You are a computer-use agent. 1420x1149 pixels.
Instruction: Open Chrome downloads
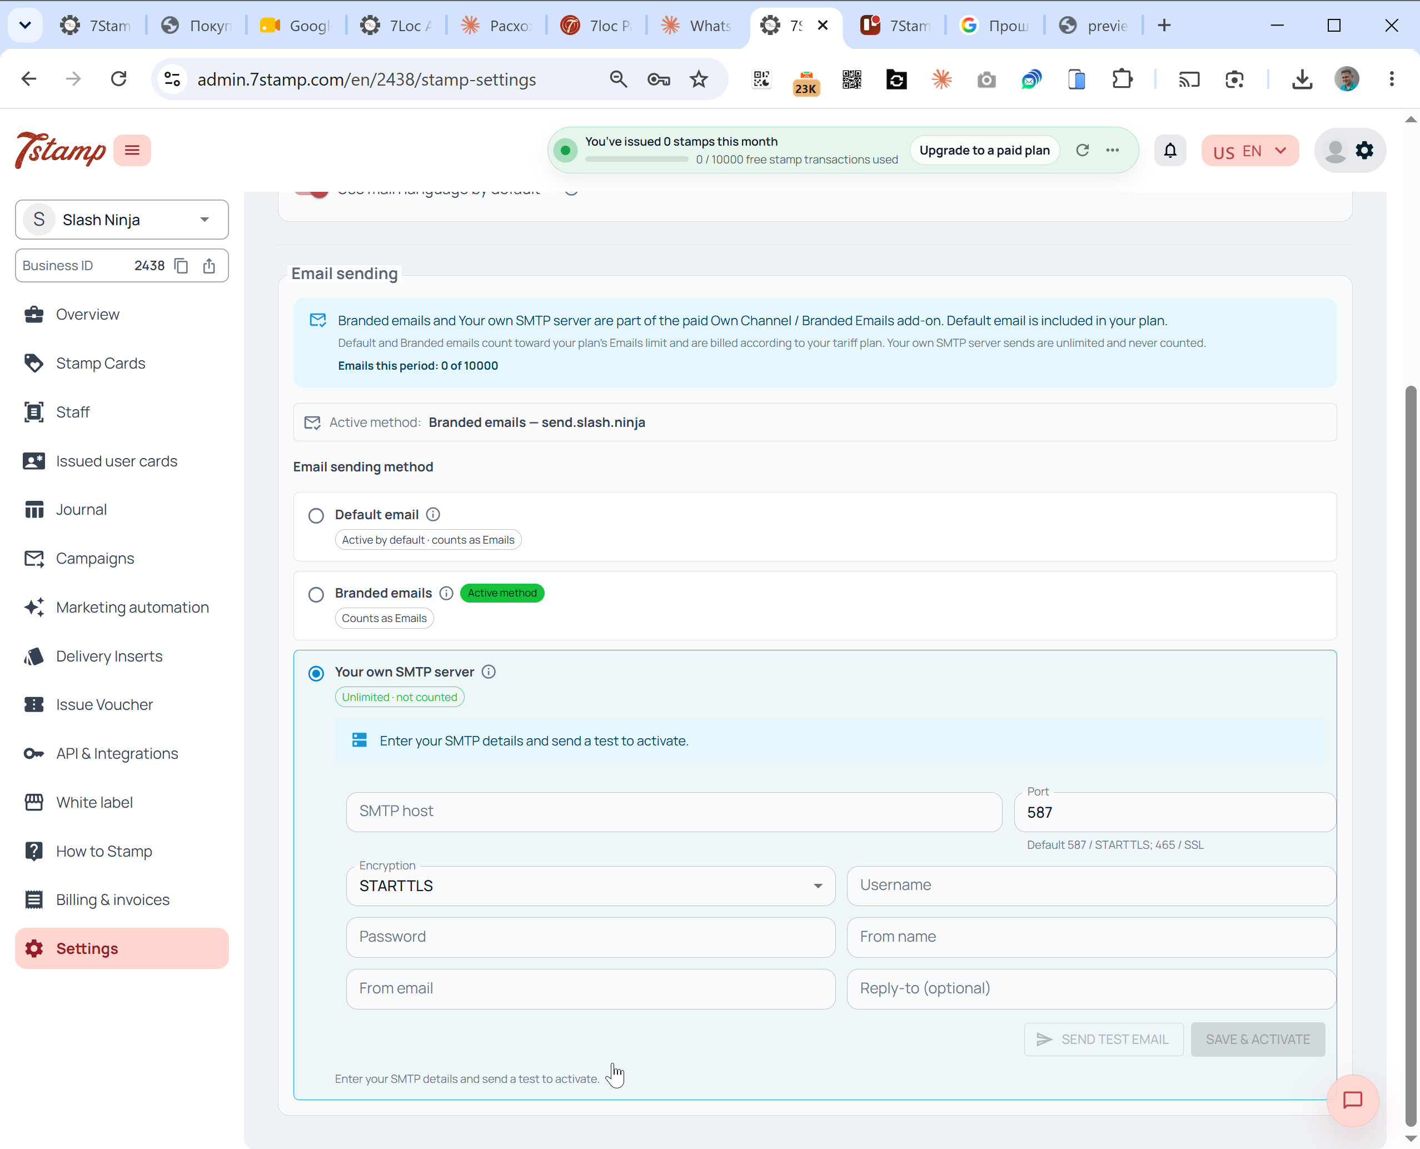[1302, 79]
